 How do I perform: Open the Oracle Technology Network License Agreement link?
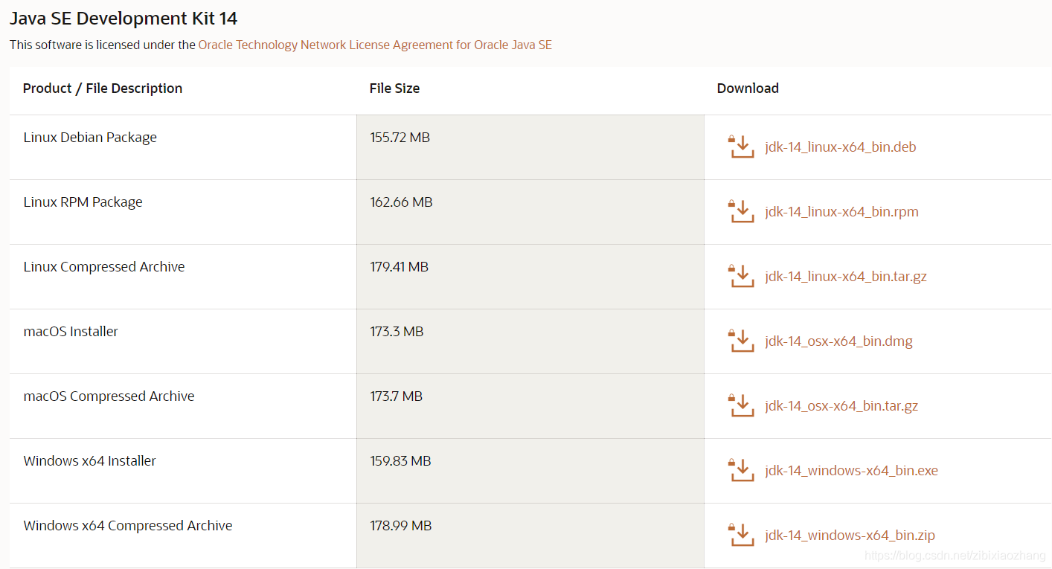pyautogui.click(x=375, y=45)
